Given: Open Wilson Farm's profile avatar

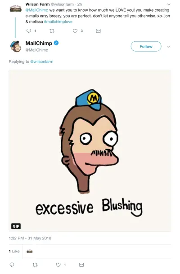Looking at the screenshot, I should tap(16, 9).
